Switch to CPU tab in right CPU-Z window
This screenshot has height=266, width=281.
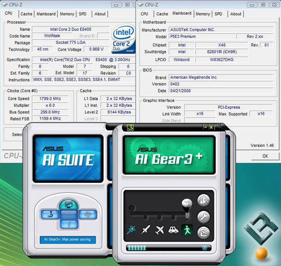(145, 14)
